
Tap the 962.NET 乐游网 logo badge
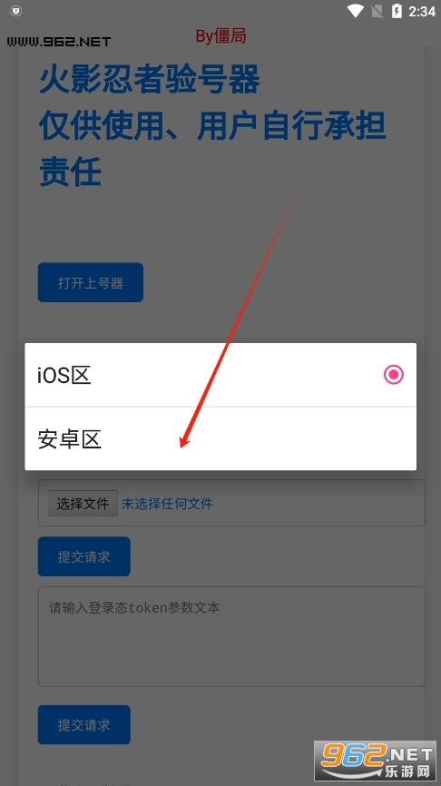click(376, 761)
